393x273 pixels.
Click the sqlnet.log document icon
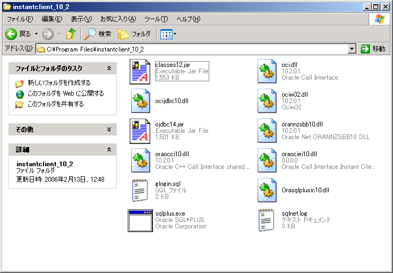click(266, 220)
